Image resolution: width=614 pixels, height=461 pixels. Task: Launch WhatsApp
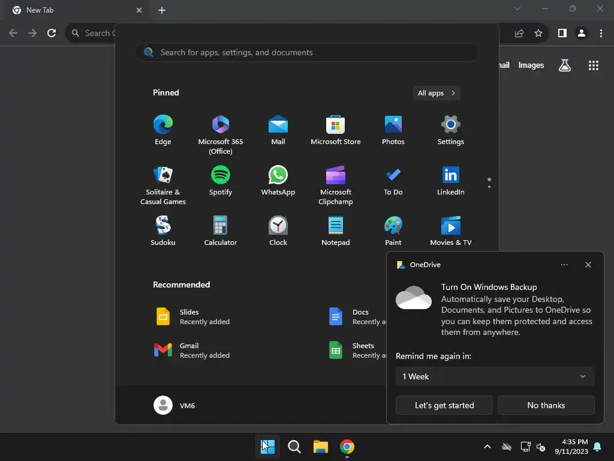click(x=278, y=181)
